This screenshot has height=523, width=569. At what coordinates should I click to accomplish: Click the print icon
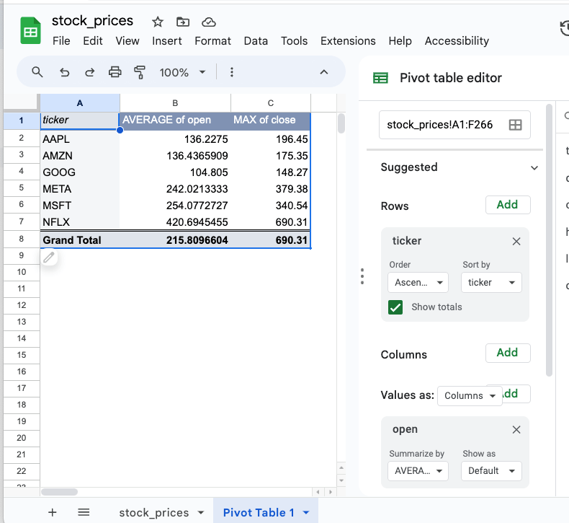115,72
